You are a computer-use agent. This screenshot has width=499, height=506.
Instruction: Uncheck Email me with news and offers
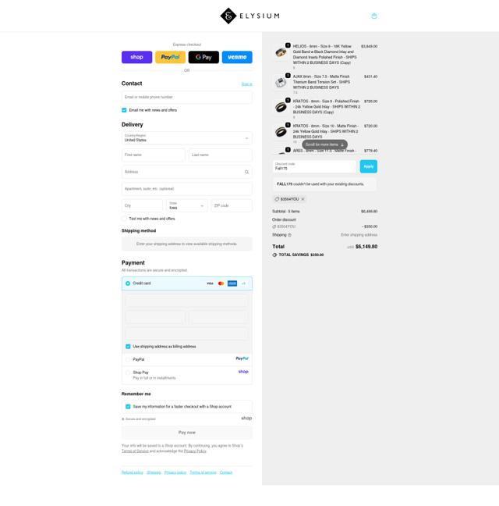click(x=124, y=110)
